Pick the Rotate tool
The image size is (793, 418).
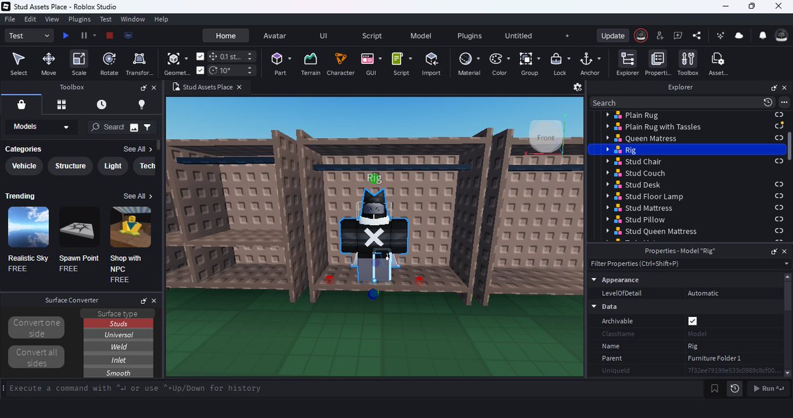click(109, 63)
